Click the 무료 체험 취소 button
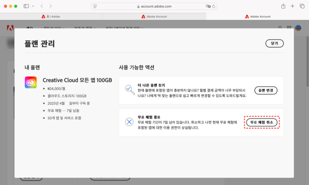 coord(262,122)
